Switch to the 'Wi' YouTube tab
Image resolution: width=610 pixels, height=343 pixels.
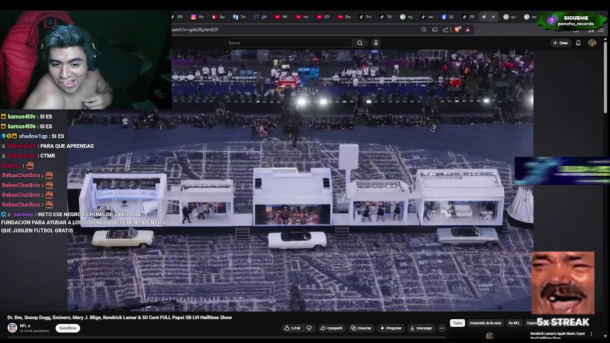pyautogui.click(x=281, y=17)
